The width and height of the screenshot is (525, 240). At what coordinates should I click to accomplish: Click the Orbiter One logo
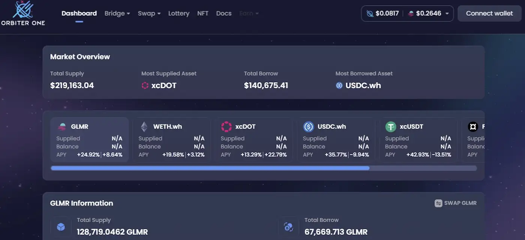tap(22, 13)
